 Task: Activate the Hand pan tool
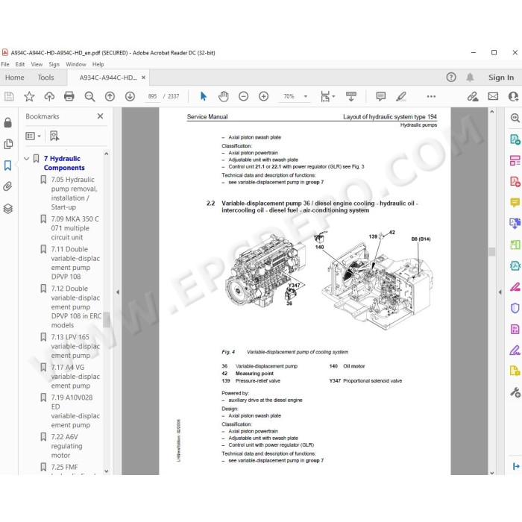coord(224,96)
